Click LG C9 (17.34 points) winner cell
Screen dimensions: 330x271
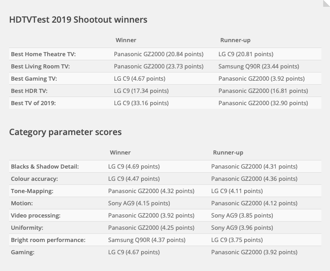[x=141, y=91]
